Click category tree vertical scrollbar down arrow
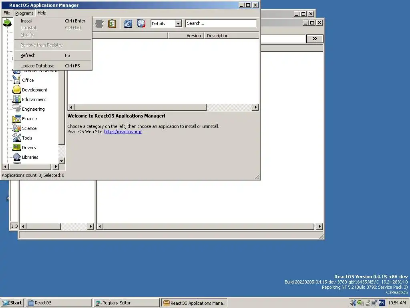This screenshot has width=410, height=308. pyautogui.click(x=61, y=161)
